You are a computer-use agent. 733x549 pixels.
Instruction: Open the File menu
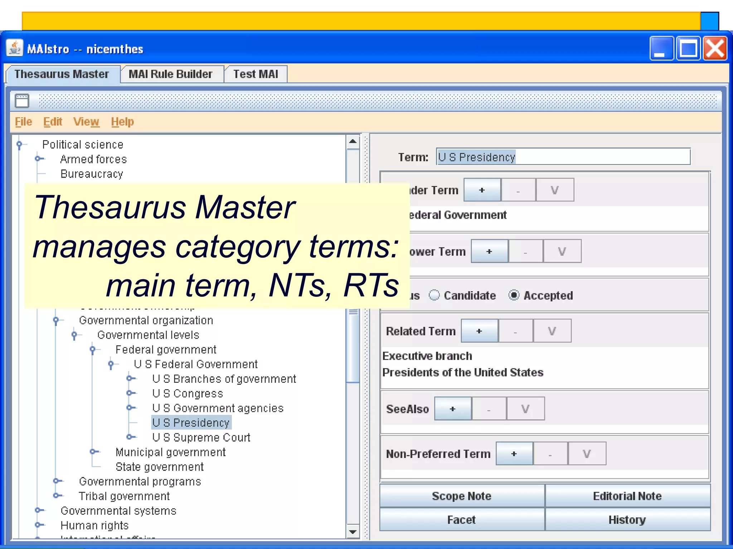(24, 122)
